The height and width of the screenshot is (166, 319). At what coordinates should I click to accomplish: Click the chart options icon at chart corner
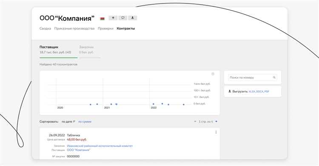(213, 74)
